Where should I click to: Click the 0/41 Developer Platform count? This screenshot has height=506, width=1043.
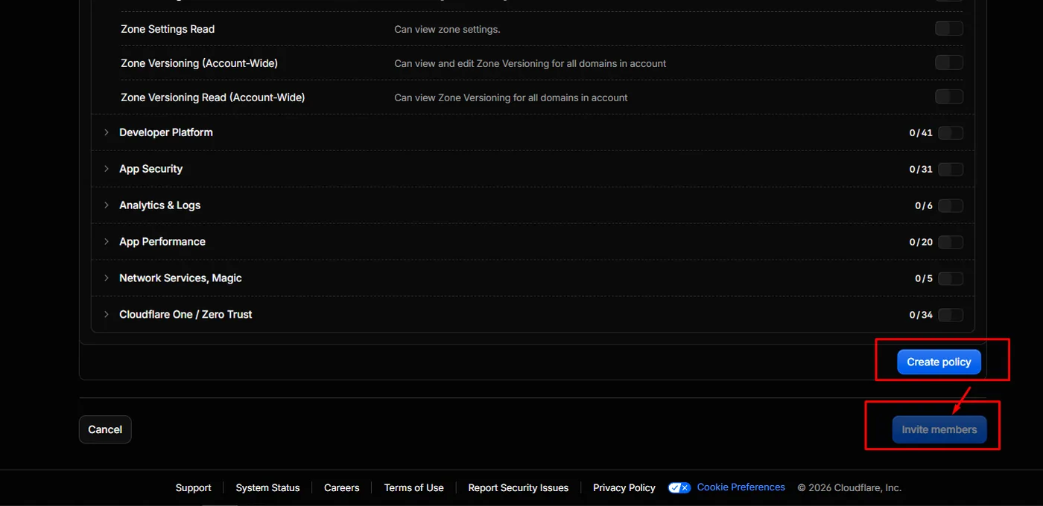[x=921, y=133]
